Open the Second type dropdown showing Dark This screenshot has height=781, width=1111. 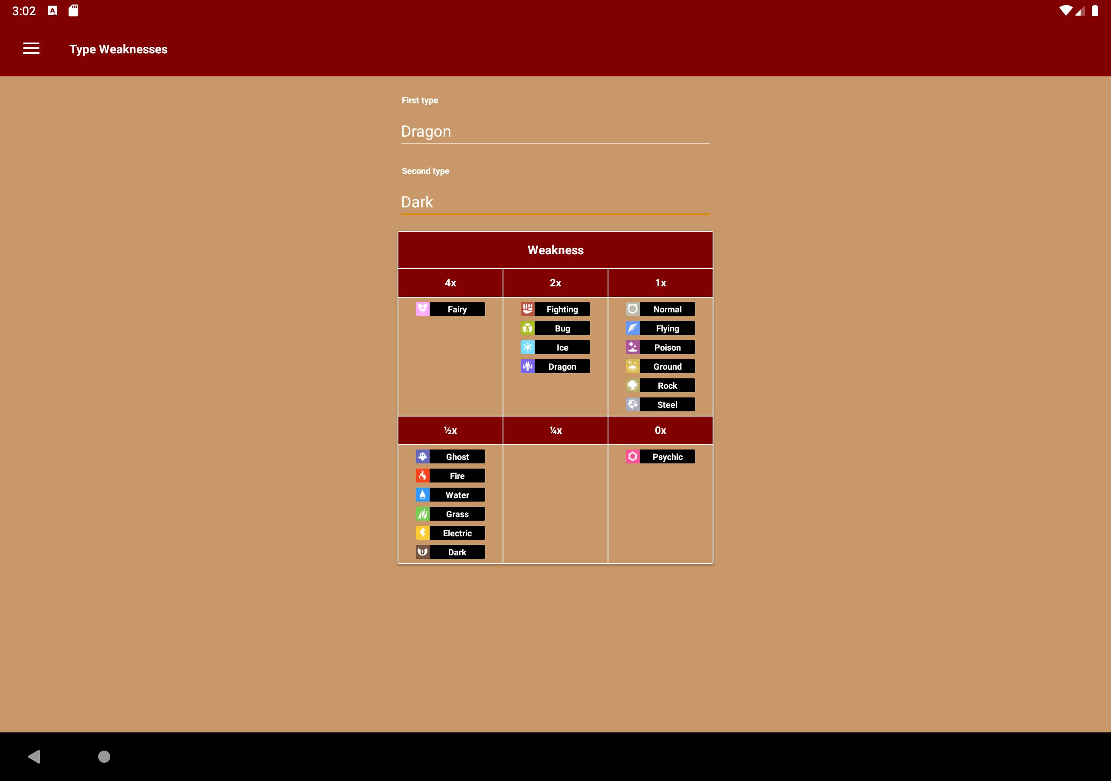[555, 202]
